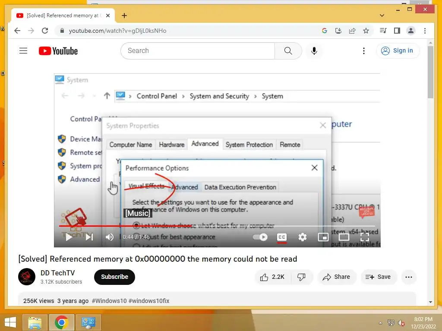Open more actions ellipsis button

point(409,277)
